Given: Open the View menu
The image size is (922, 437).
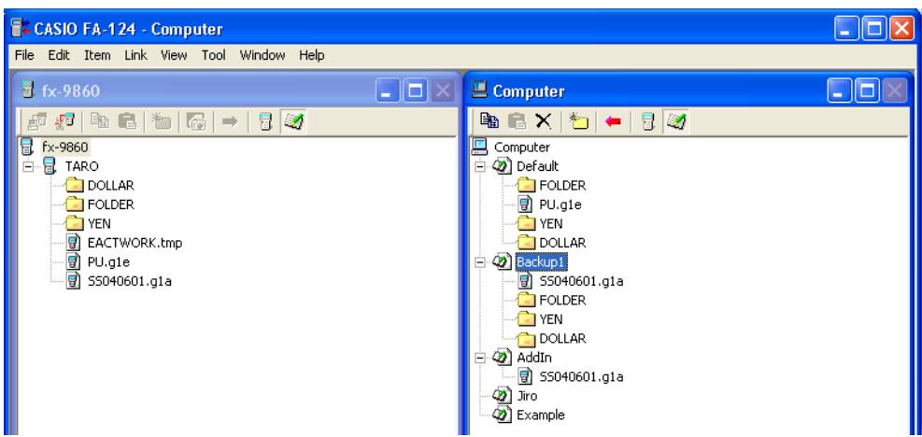Looking at the screenshot, I should coord(174,55).
